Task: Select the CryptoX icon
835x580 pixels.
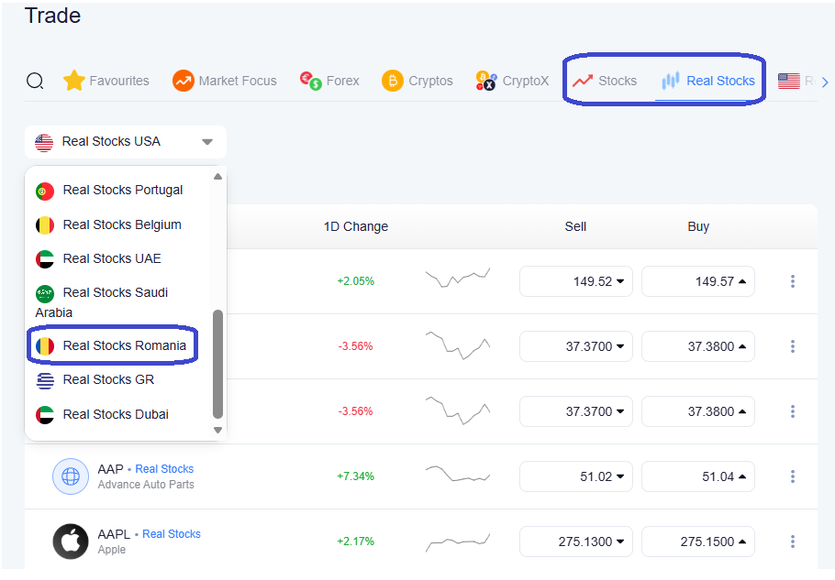Action: [485, 82]
